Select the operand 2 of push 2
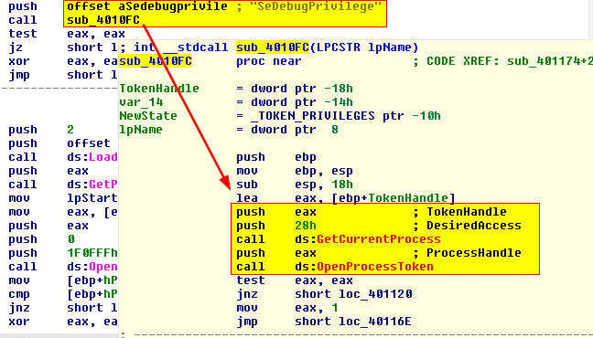Image resolution: width=593 pixels, height=338 pixels. pyautogui.click(x=70, y=130)
